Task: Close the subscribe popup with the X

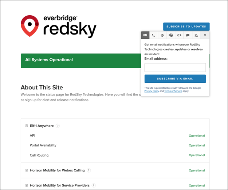Action: point(205,35)
